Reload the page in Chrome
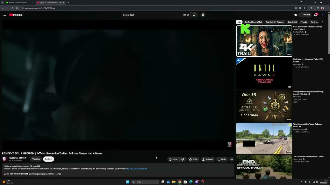 click(x=12, y=8)
